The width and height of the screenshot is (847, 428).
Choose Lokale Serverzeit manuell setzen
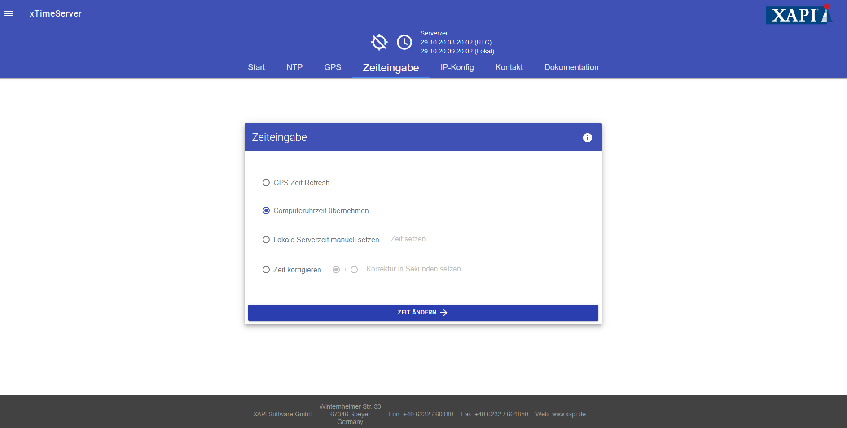(x=266, y=240)
